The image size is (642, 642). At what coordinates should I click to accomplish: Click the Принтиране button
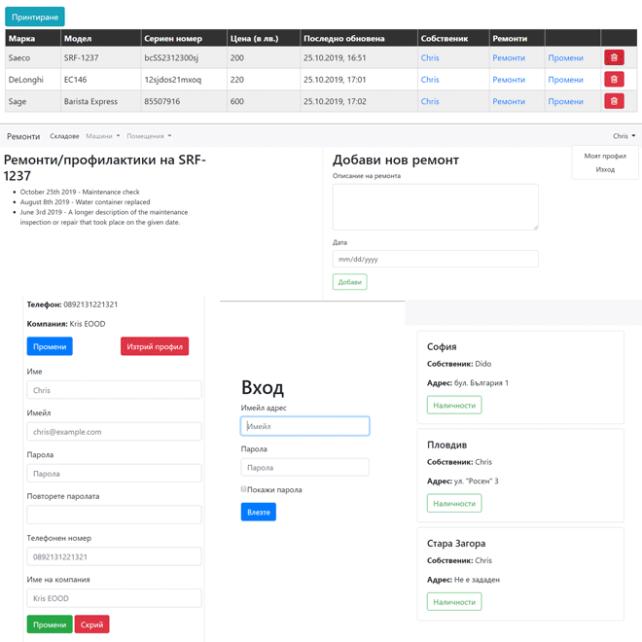35,17
